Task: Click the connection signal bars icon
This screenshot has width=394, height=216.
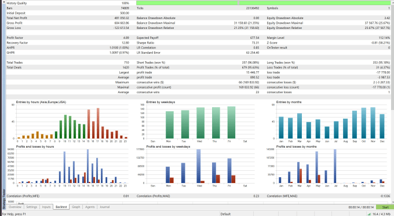Action: pyautogui.click(x=369, y=214)
